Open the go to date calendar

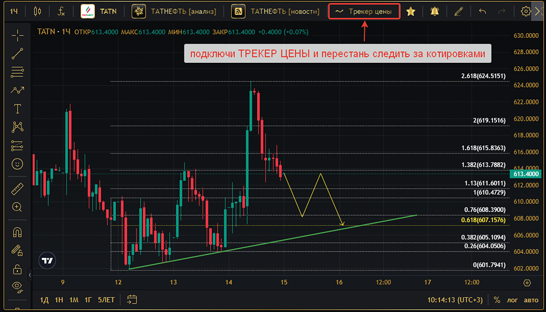point(132,299)
